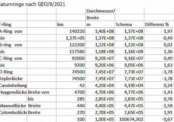
Task: Click the Colombolücke km value 270
Action: click(82, 112)
